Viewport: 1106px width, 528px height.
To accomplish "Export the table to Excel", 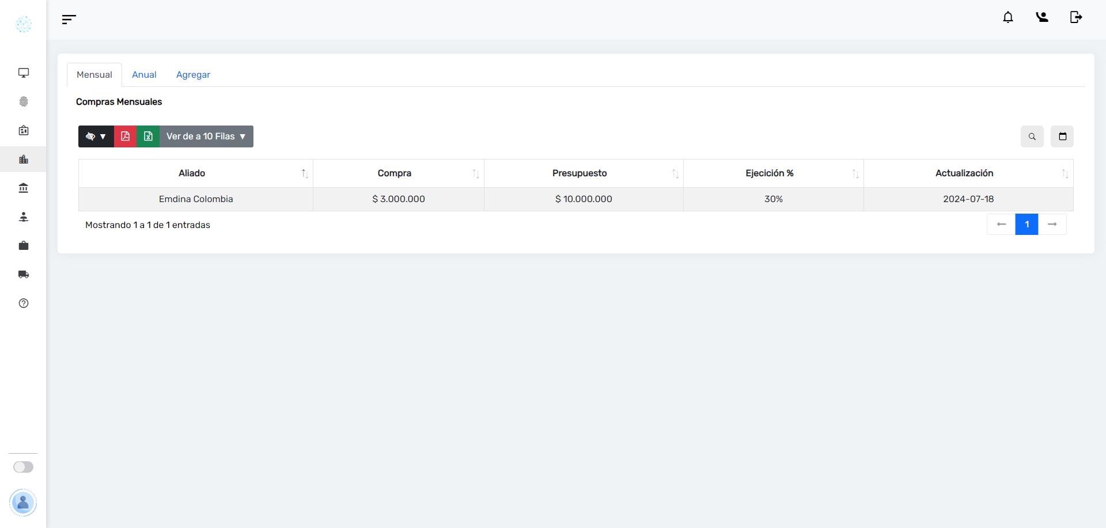I will [x=148, y=136].
